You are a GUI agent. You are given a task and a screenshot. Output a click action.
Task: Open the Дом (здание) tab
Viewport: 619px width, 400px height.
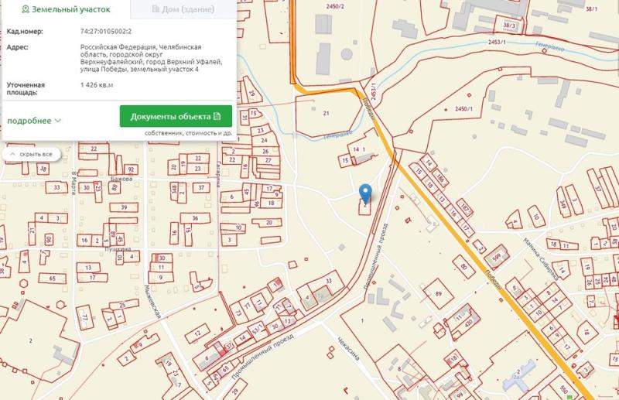(183, 9)
